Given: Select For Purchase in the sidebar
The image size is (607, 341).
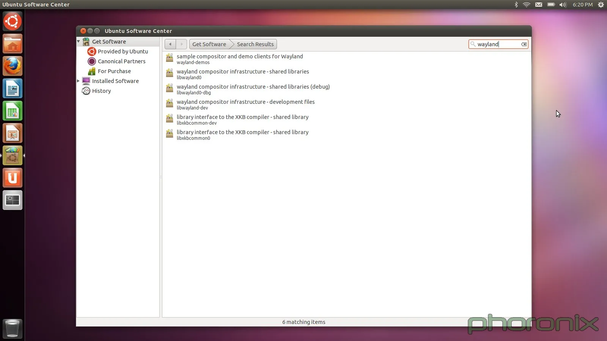Looking at the screenshot, I should click(114, 71).
